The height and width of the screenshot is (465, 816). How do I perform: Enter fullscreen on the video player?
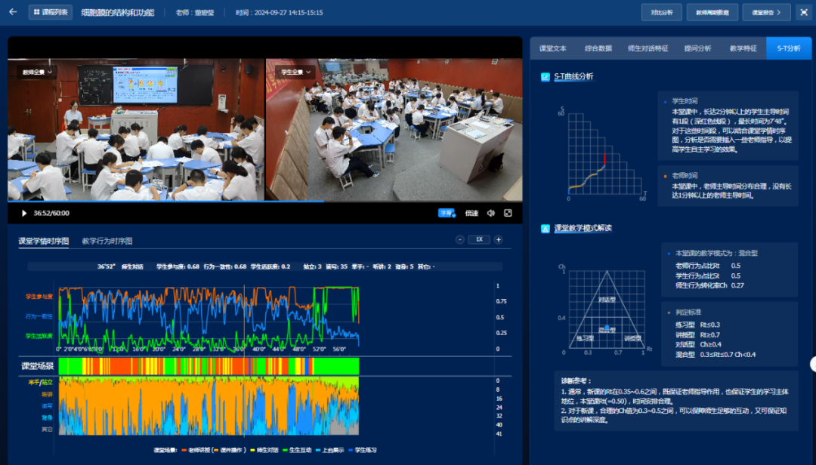[x=508, y=214]
